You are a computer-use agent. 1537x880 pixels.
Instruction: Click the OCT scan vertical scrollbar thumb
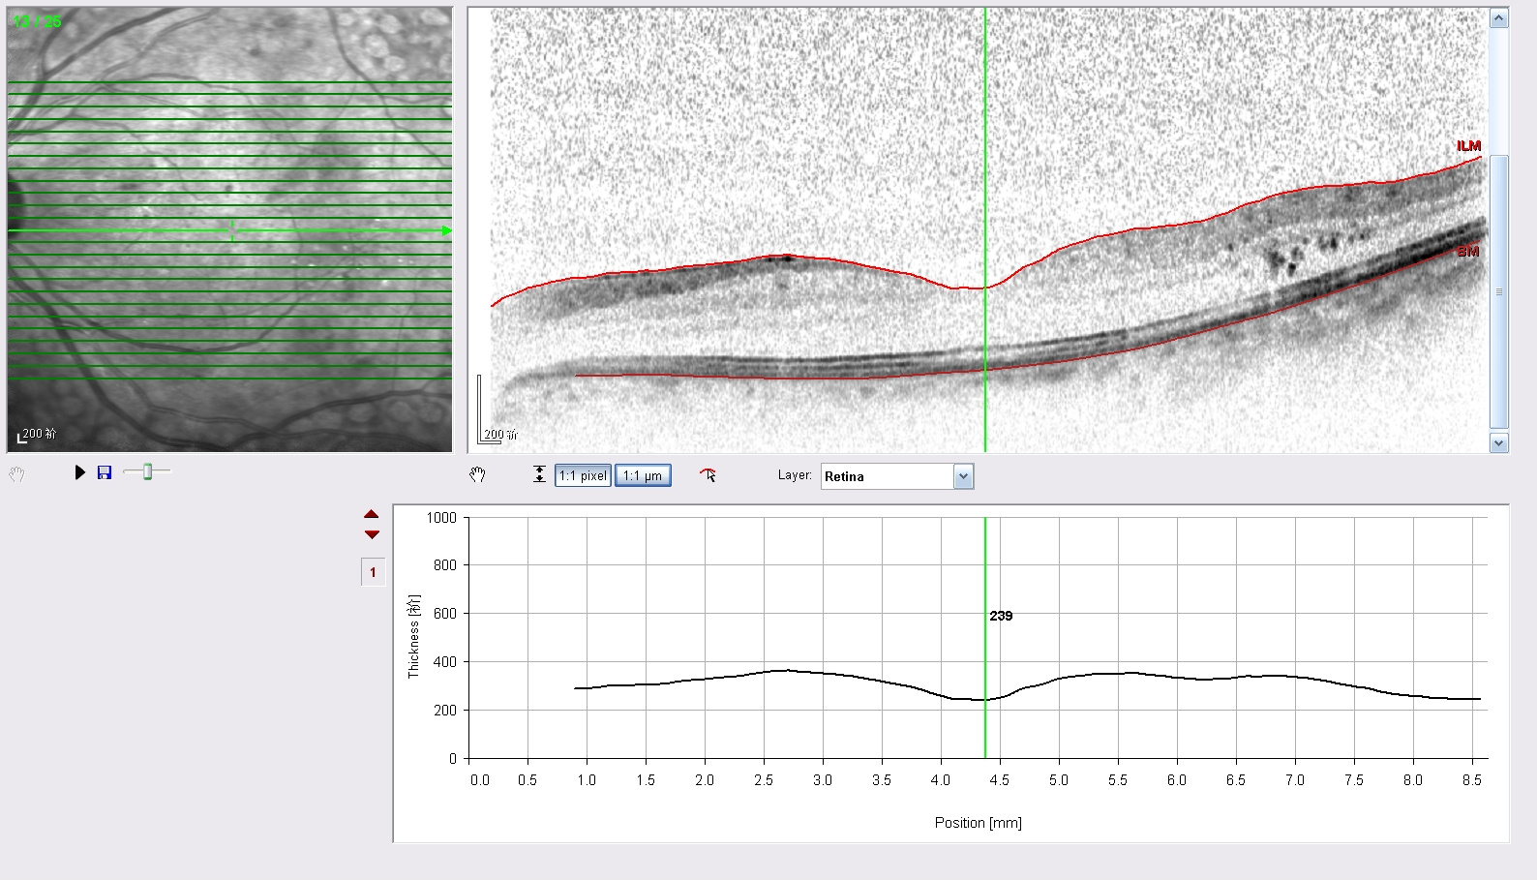[x=1499, y=290]
